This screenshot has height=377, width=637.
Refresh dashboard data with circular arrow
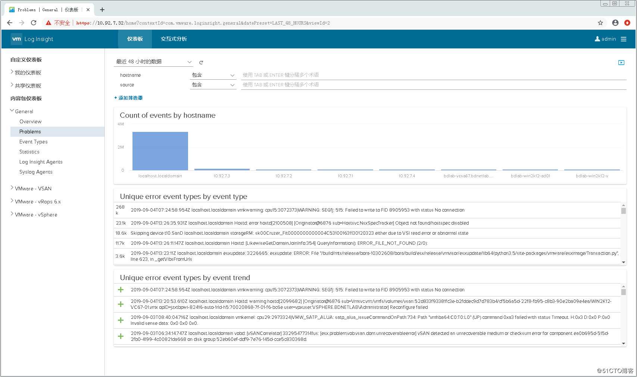click(x=201, y=63)
